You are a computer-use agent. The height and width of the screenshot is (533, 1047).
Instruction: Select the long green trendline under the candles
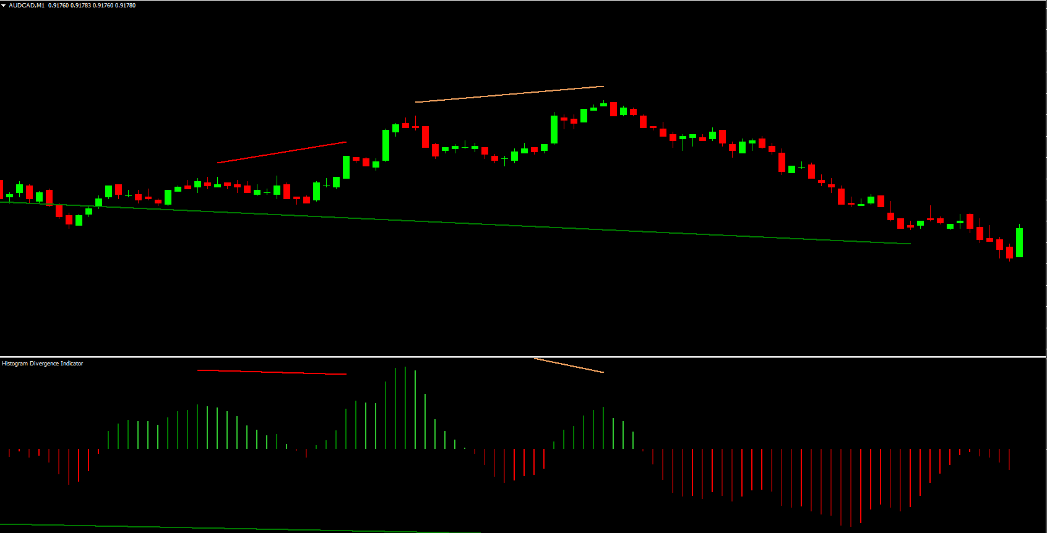point(455,223)
